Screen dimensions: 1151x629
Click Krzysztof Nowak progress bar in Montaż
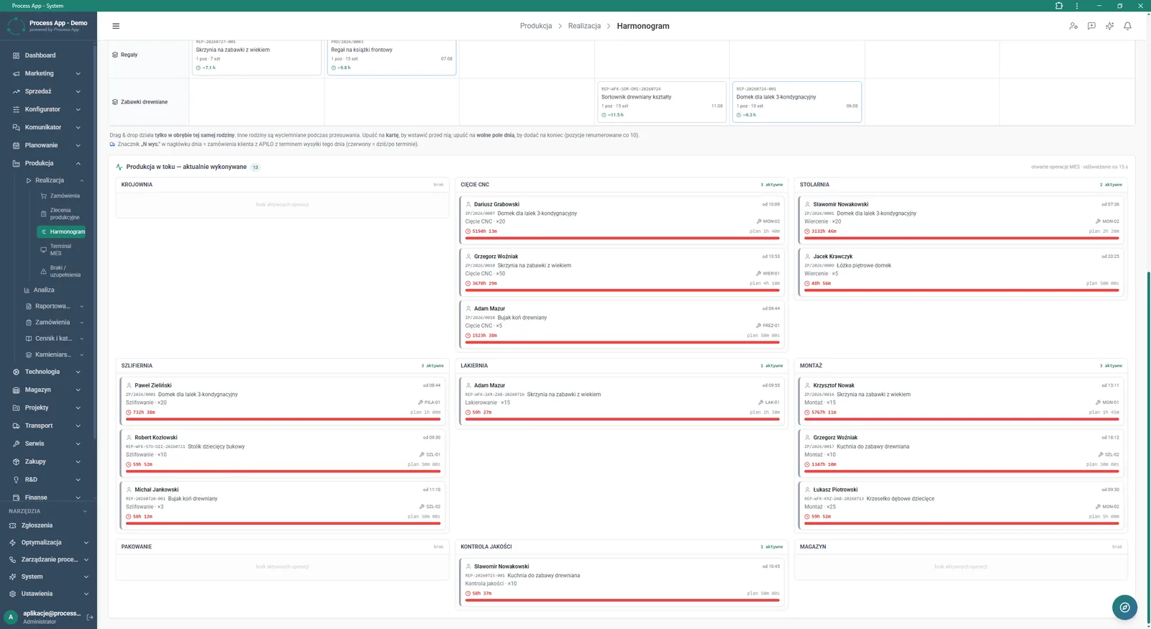961,419
